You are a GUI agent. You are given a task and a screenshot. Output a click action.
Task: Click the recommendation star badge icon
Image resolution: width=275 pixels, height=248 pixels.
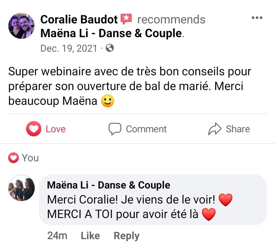[x=126, y=19]
